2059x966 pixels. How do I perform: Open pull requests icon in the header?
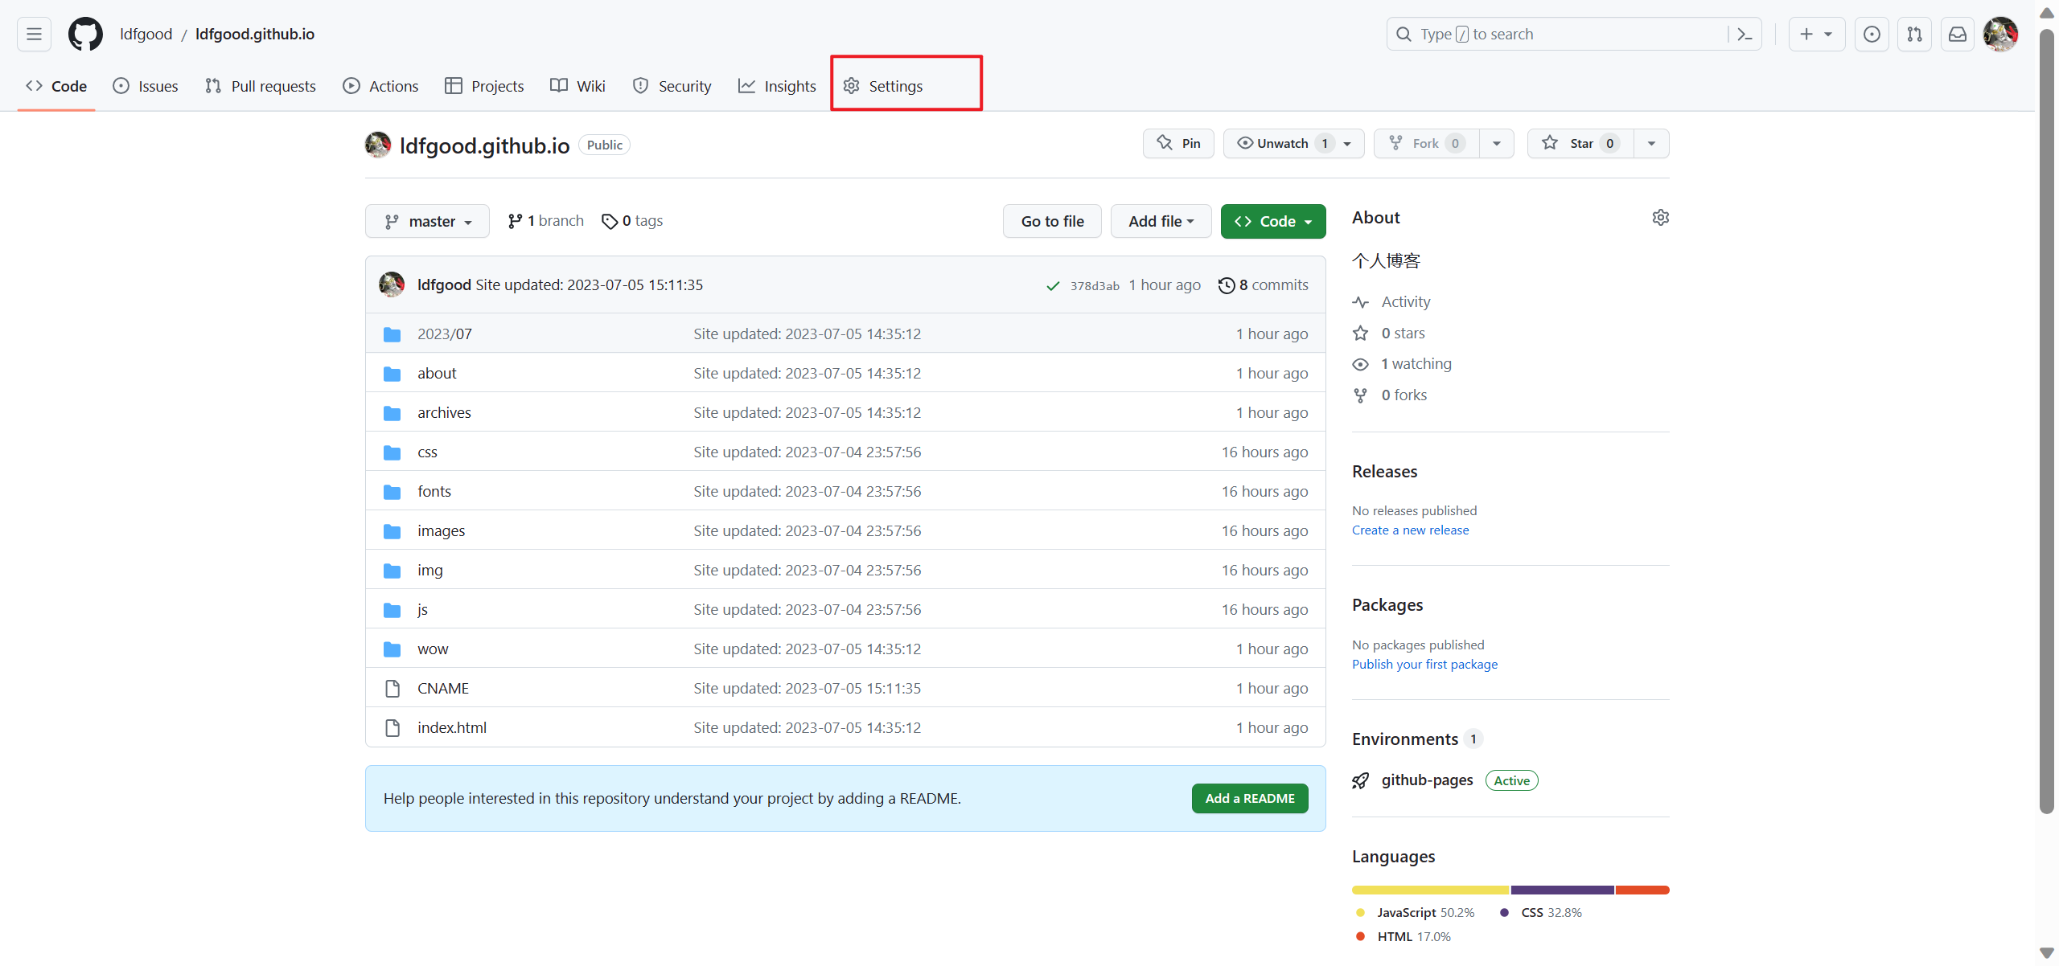coord(1914,34)
